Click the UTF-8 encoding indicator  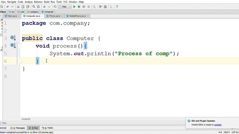(x=235, y=133)
